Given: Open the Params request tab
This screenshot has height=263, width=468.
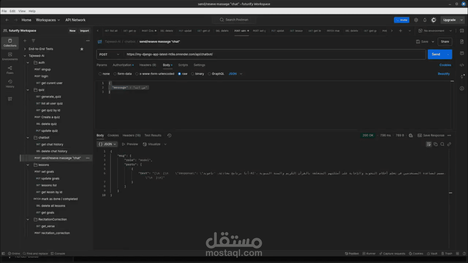Looking at the screenshot, I should click(102, 65).
